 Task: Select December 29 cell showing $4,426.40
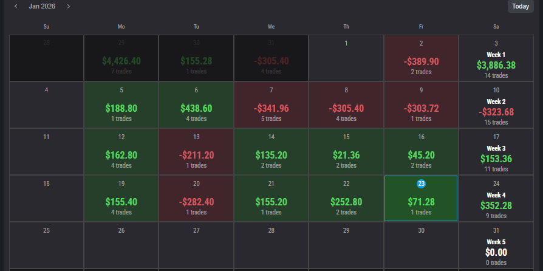pos(121,58)
